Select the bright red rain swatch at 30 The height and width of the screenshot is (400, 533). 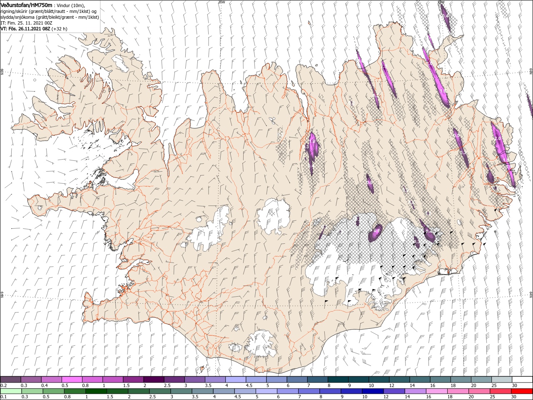[x=522, y=391]
